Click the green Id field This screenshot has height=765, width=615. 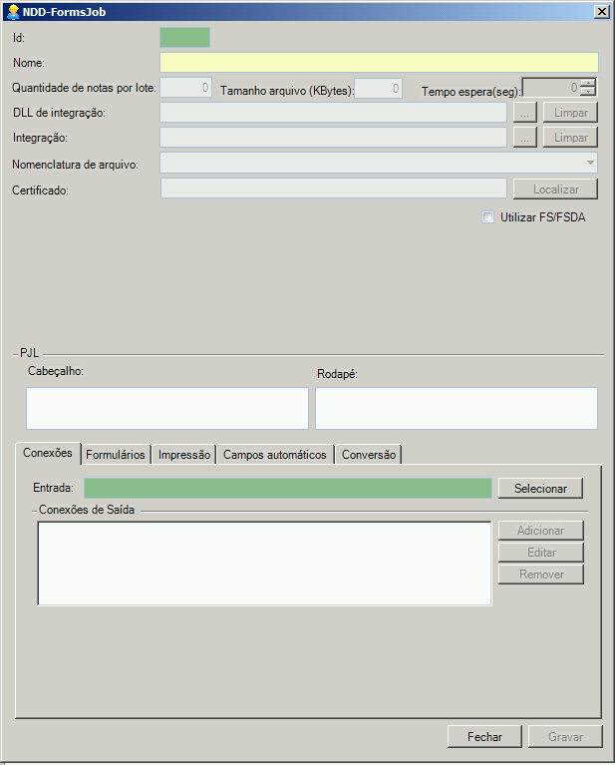(184, 38)
